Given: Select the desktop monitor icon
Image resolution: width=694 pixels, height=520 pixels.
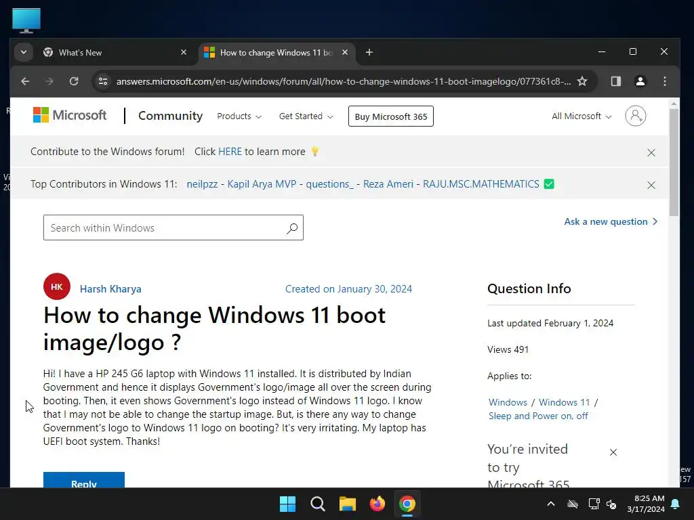Looking at the screenshot, I should pos(26,20).
